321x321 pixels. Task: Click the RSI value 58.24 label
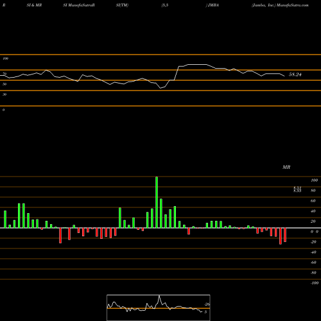pos(295,74)
